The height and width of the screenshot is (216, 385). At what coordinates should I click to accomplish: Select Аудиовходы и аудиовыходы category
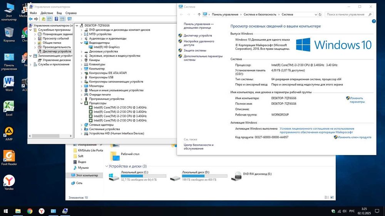[107, 38]
